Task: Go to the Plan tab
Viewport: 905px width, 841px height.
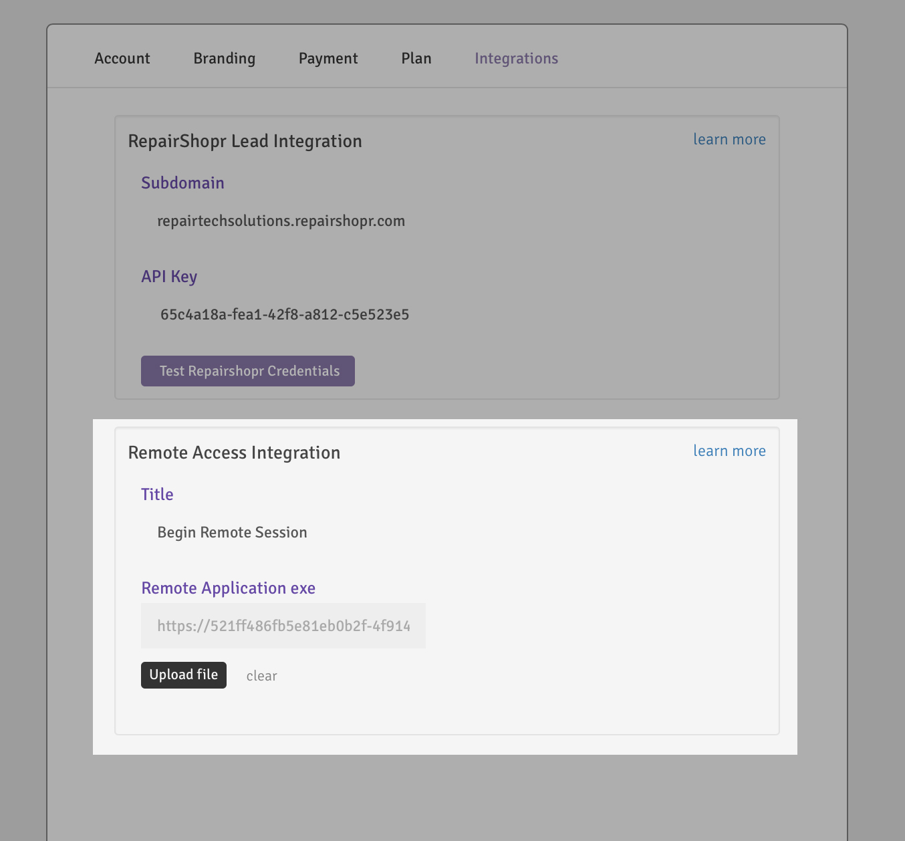Action: [416, 58]
